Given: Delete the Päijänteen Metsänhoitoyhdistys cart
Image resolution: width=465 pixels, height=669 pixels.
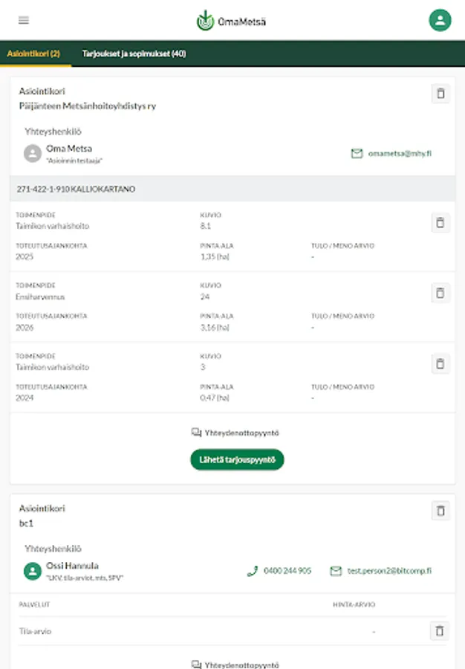Looking at the screenshot, I should point(440,94).
